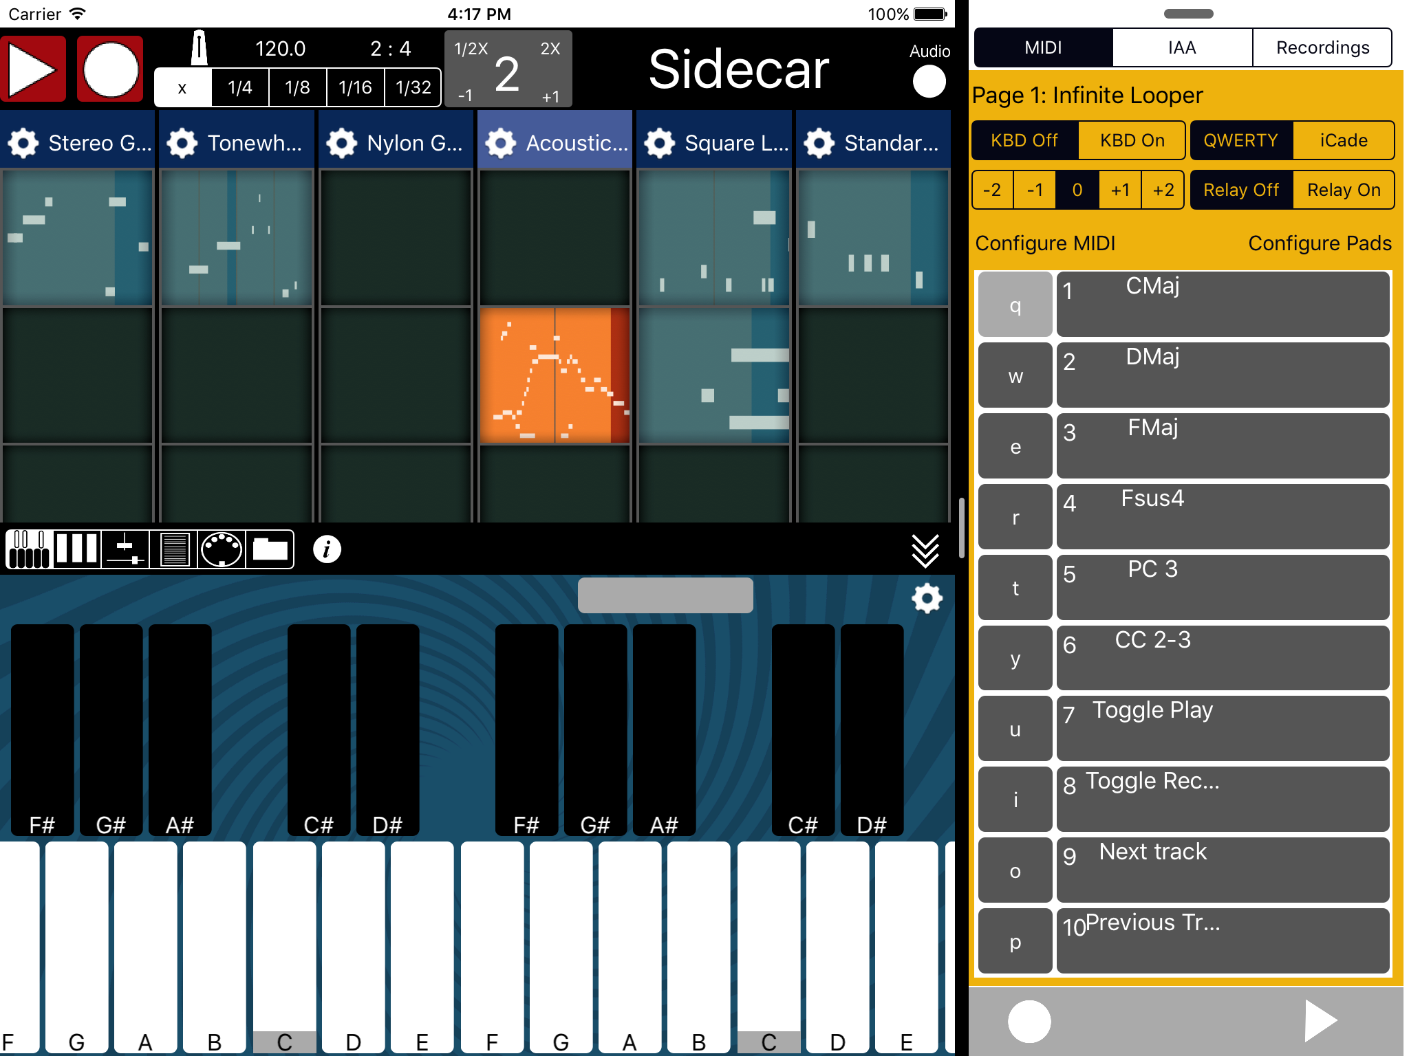Collapse panel with double chevron arrows
1409x1056 pixels.
pyautogui.click(x=925, y=551)
